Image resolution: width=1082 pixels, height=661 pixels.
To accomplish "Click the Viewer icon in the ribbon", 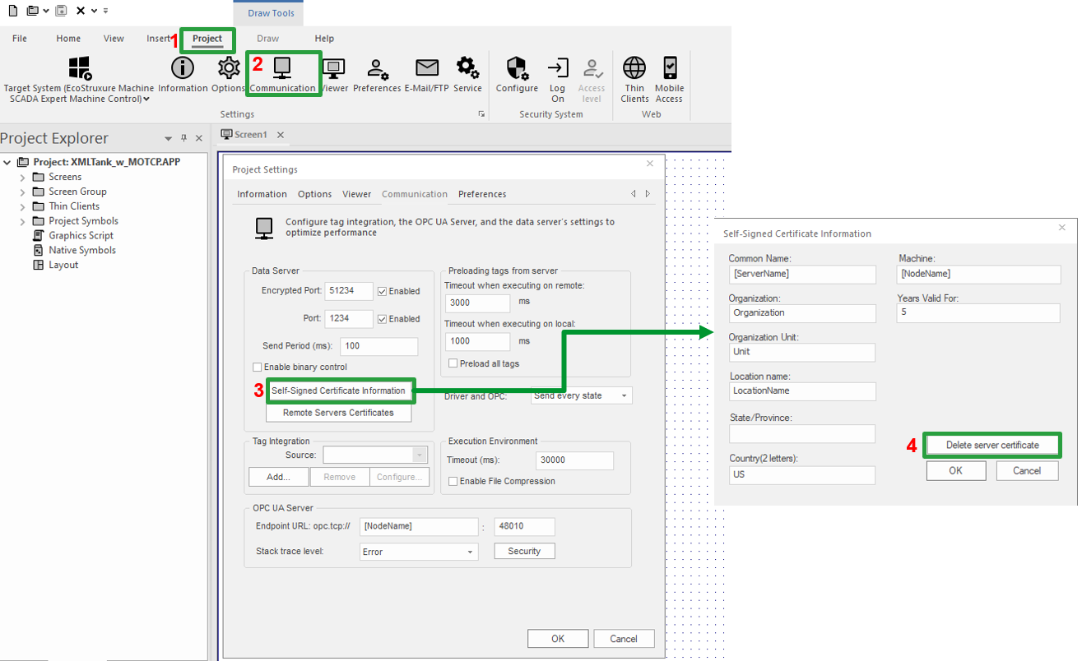I will click(334, 67).
